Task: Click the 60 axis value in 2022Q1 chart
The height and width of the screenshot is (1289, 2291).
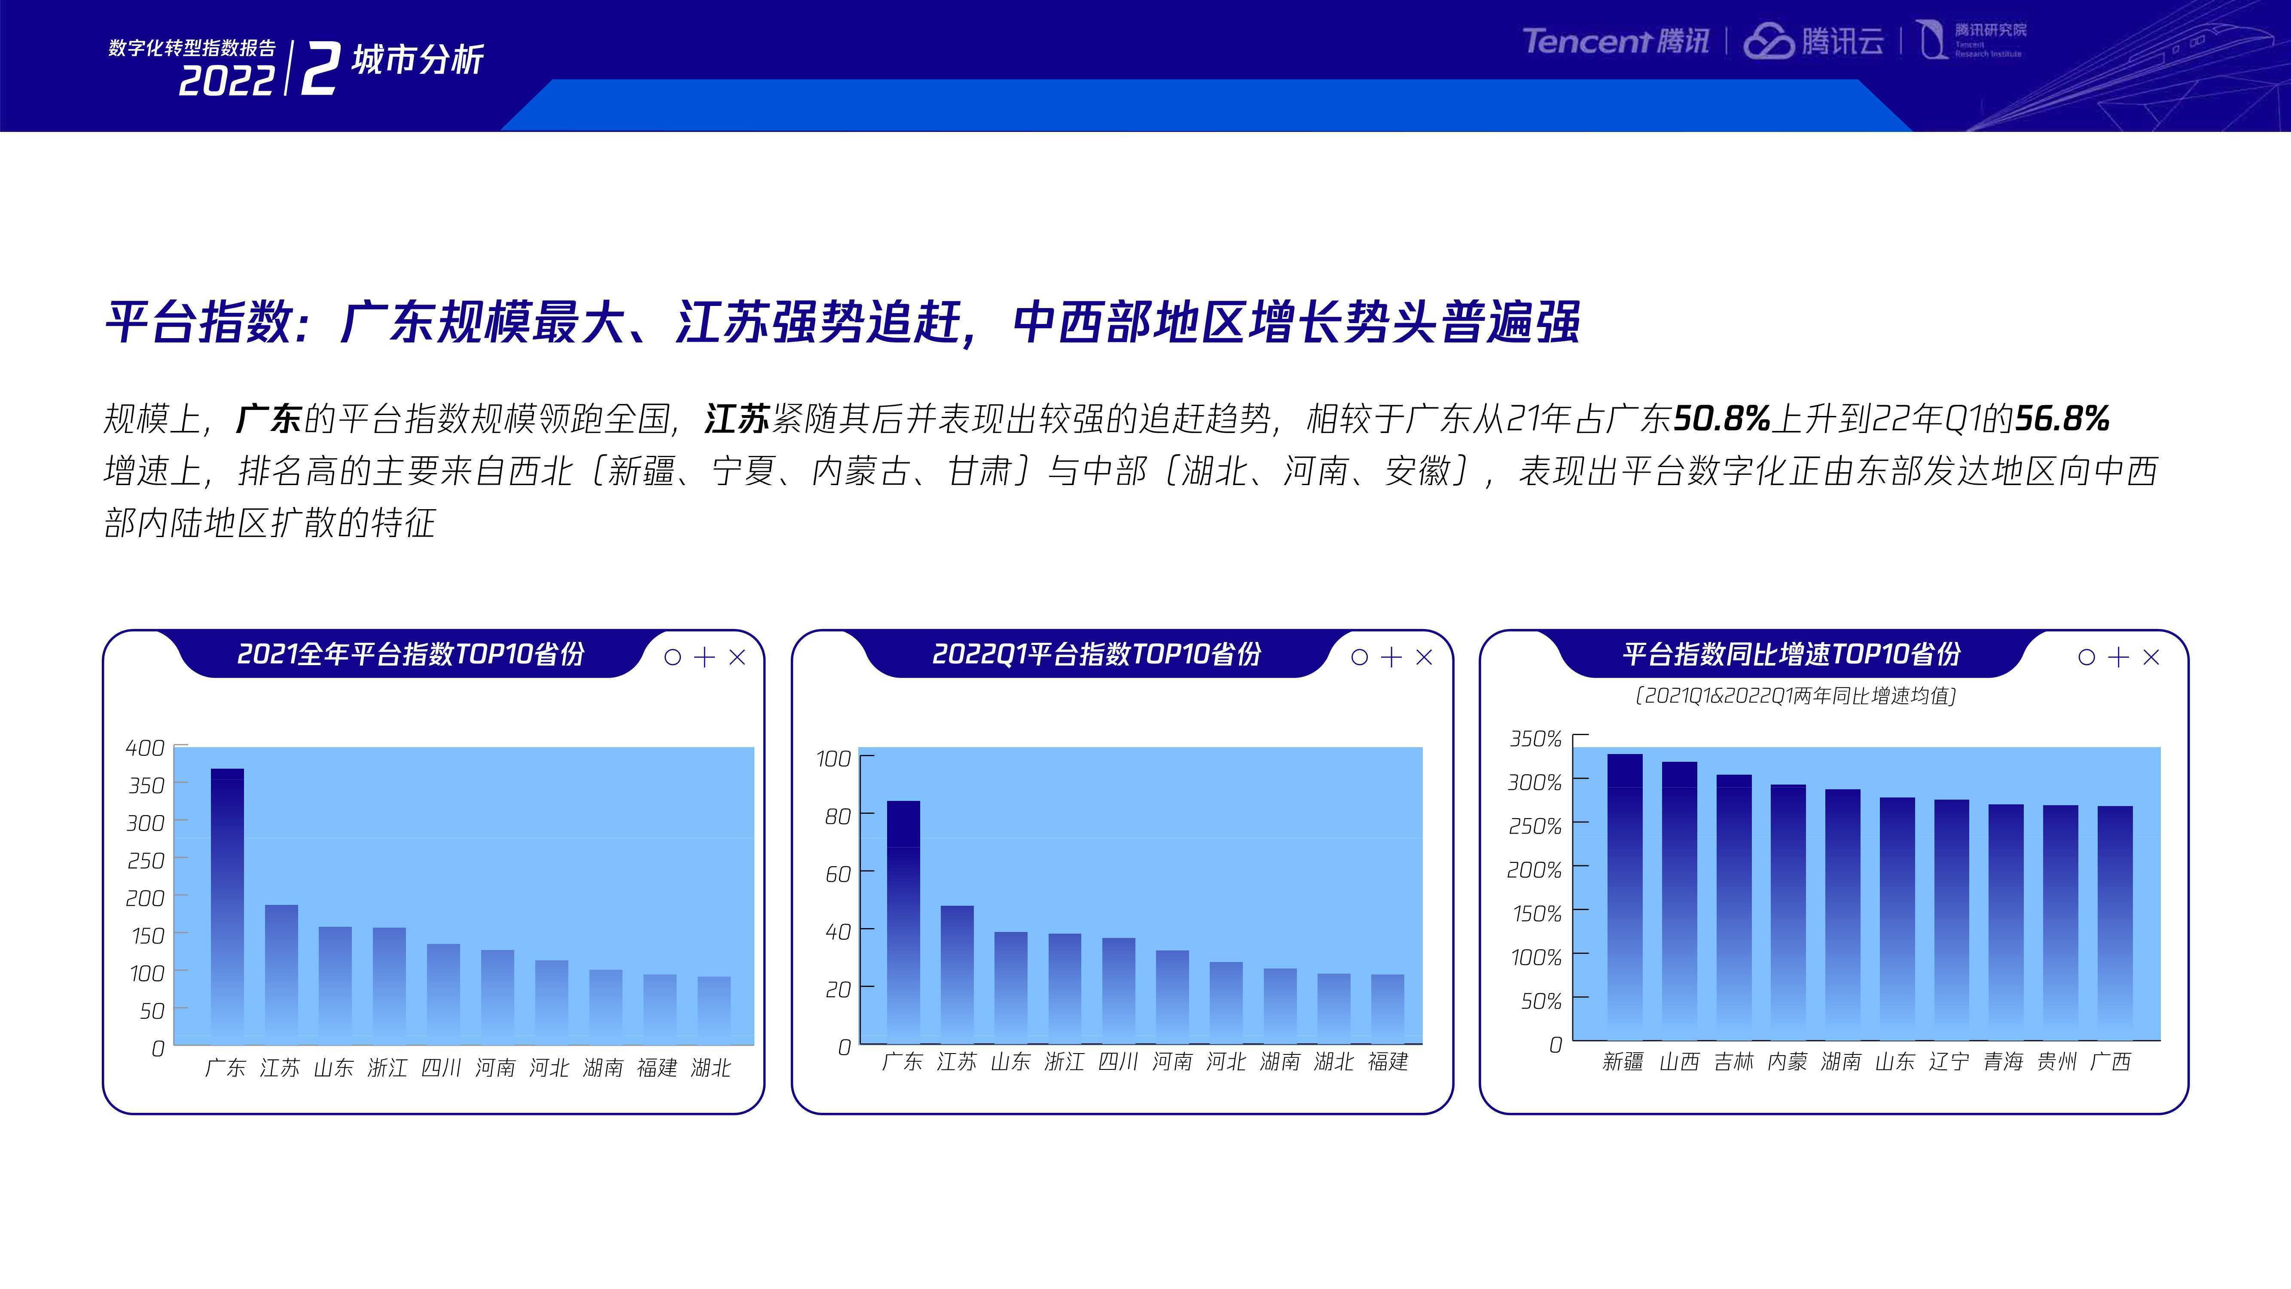Action: pyautogui.click(x=838, y=874)
